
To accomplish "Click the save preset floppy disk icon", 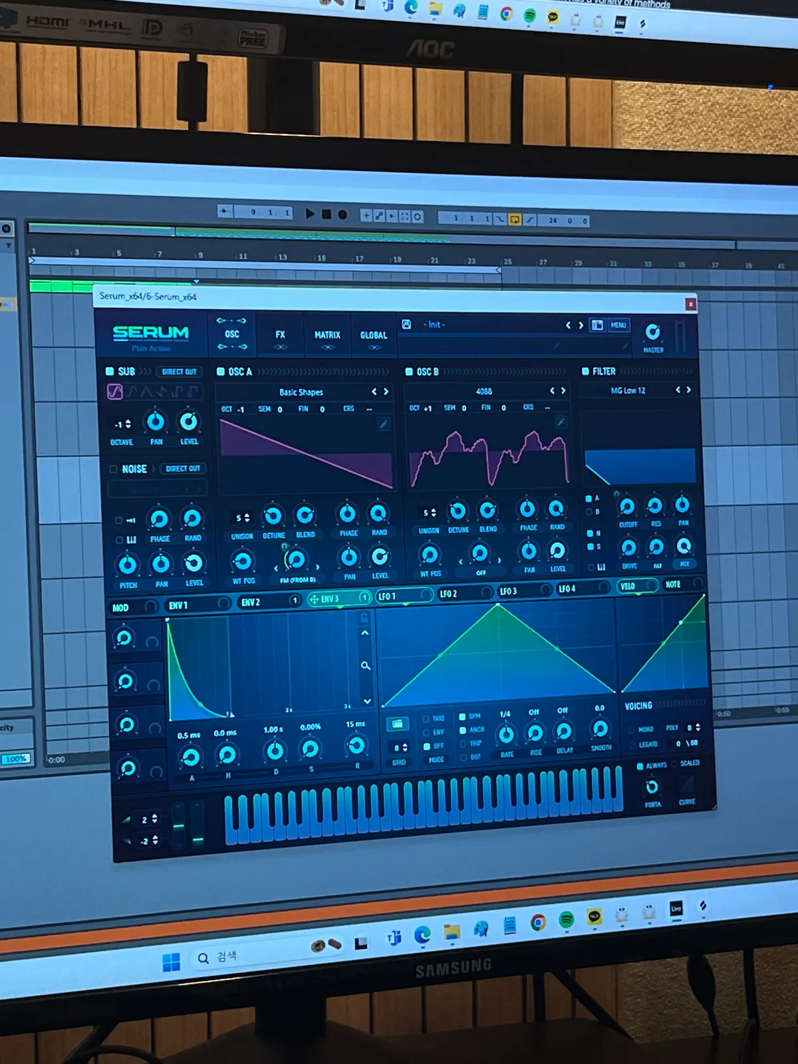I will point(406,324).
